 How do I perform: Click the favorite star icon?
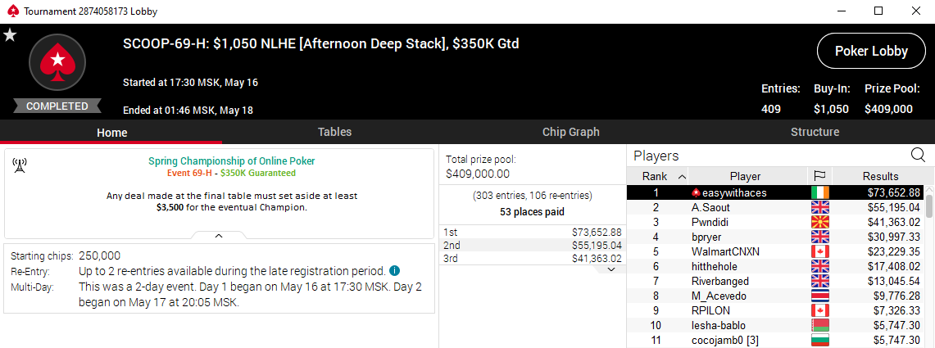point(10,35)
